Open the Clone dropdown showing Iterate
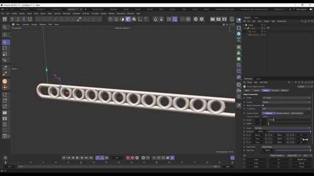 (x=287, y=102)
